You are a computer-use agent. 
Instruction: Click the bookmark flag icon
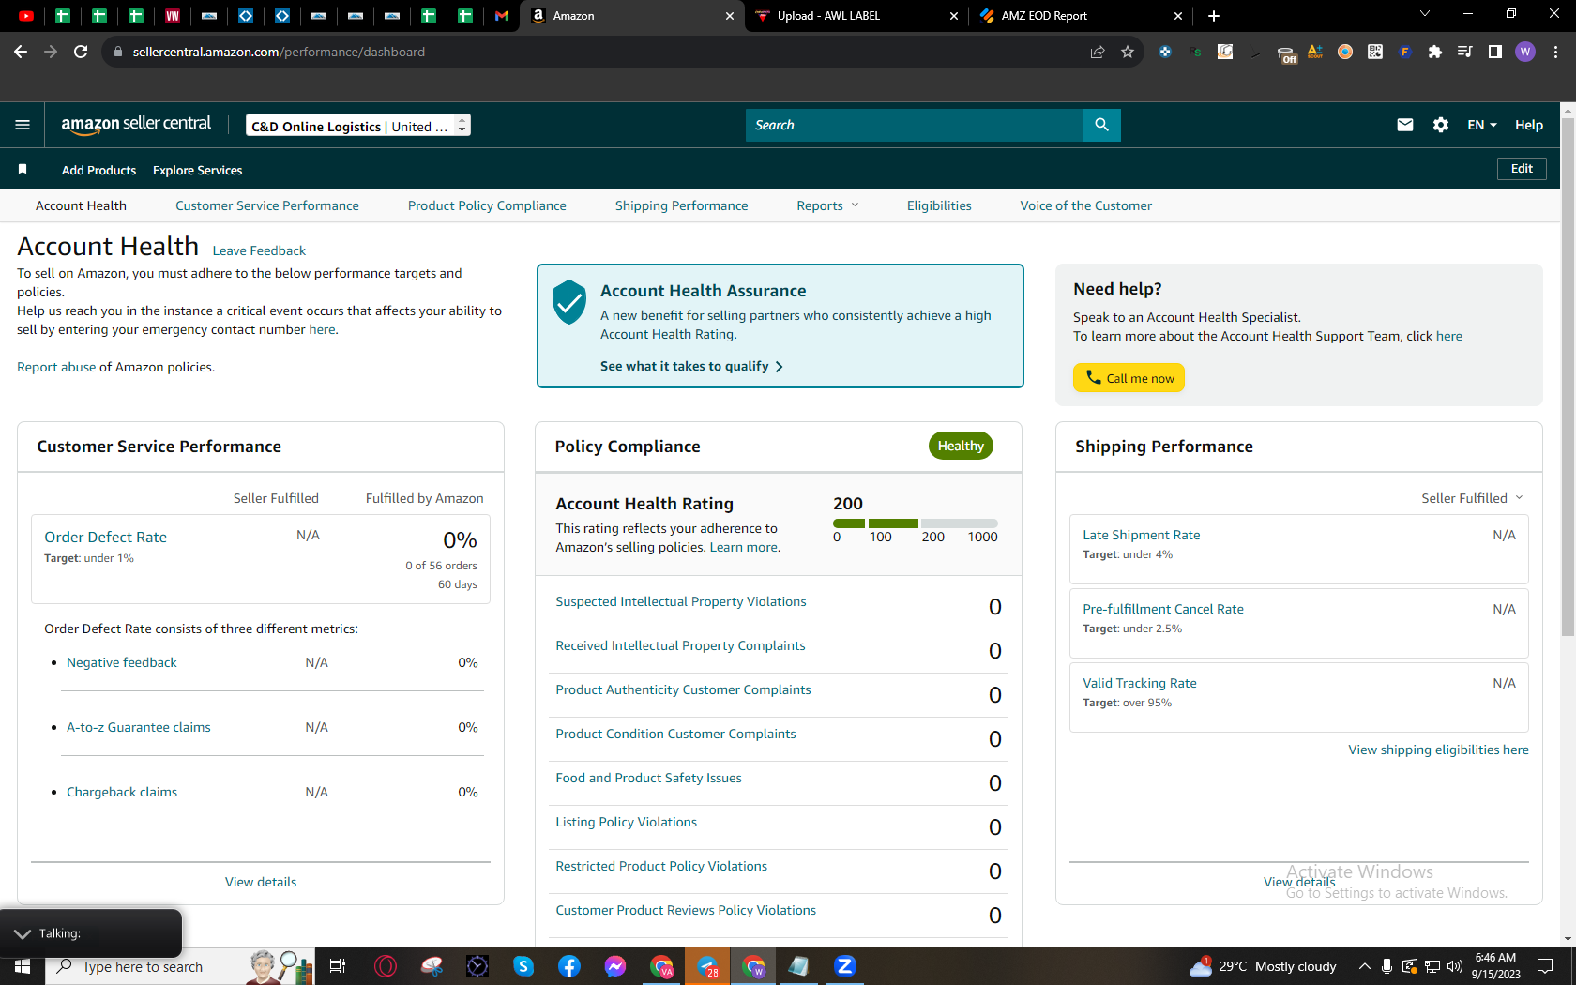point(23,169)
